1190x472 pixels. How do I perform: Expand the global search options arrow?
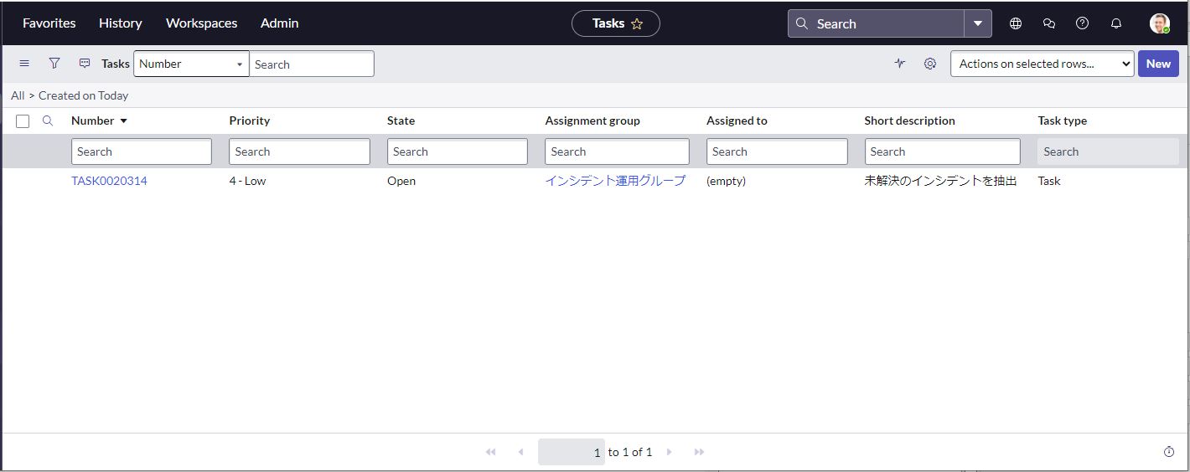pyautogui.click(x=978, y=23)
